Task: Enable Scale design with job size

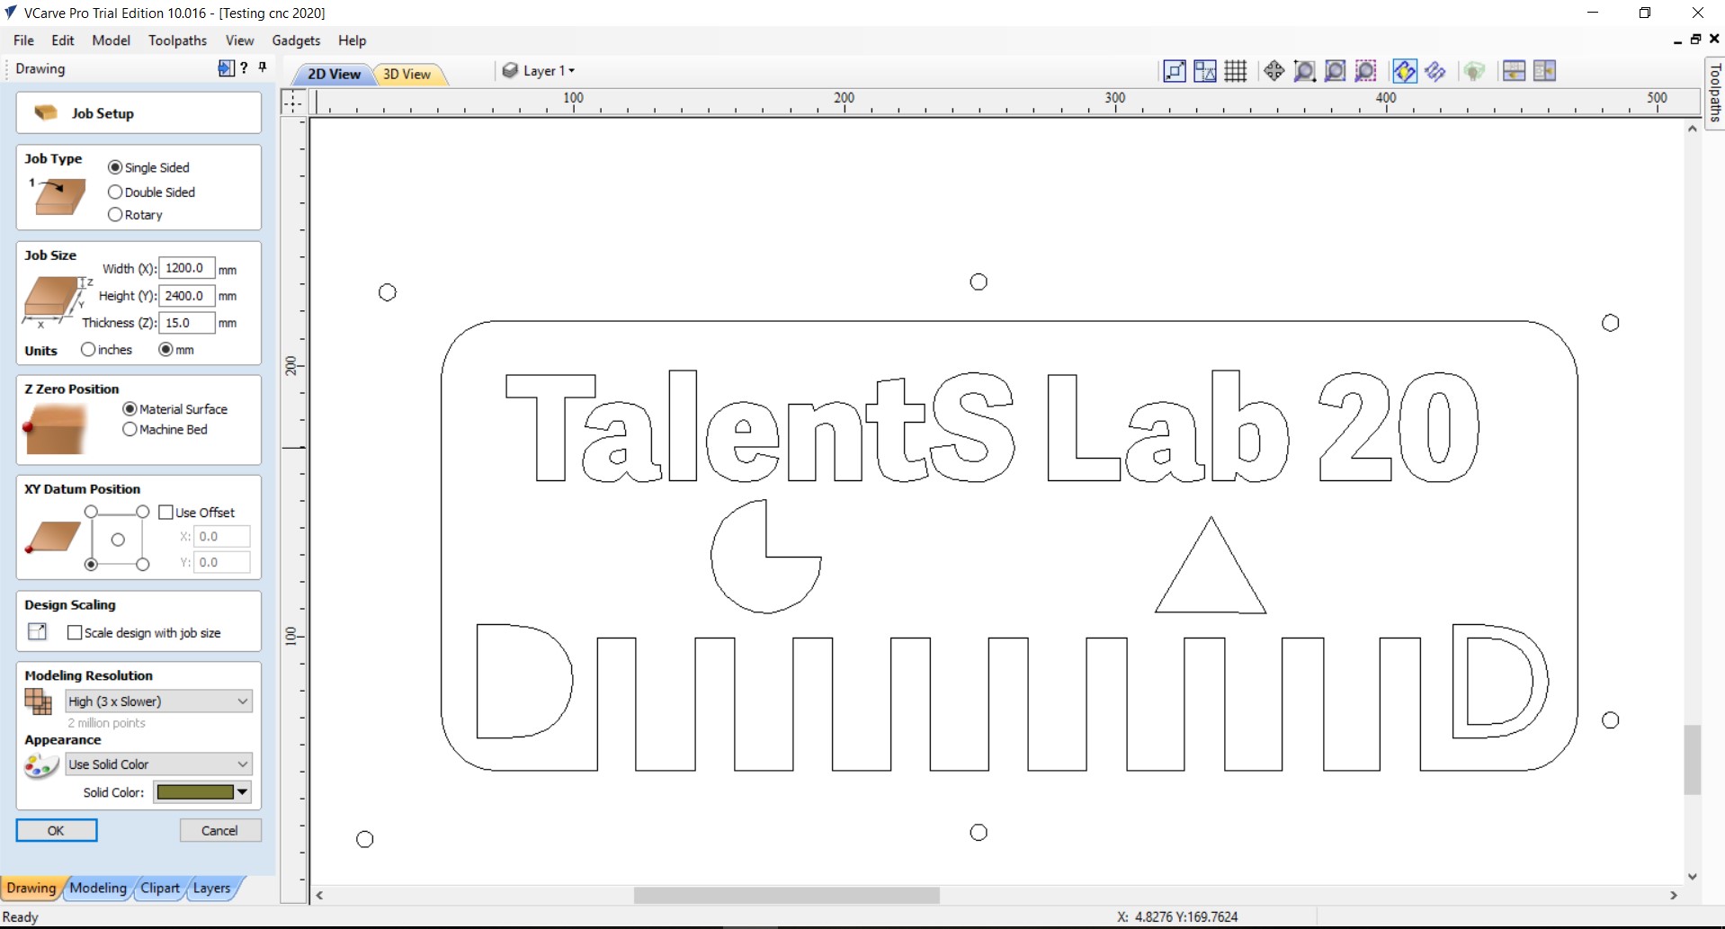Action: tap(75, 632)
